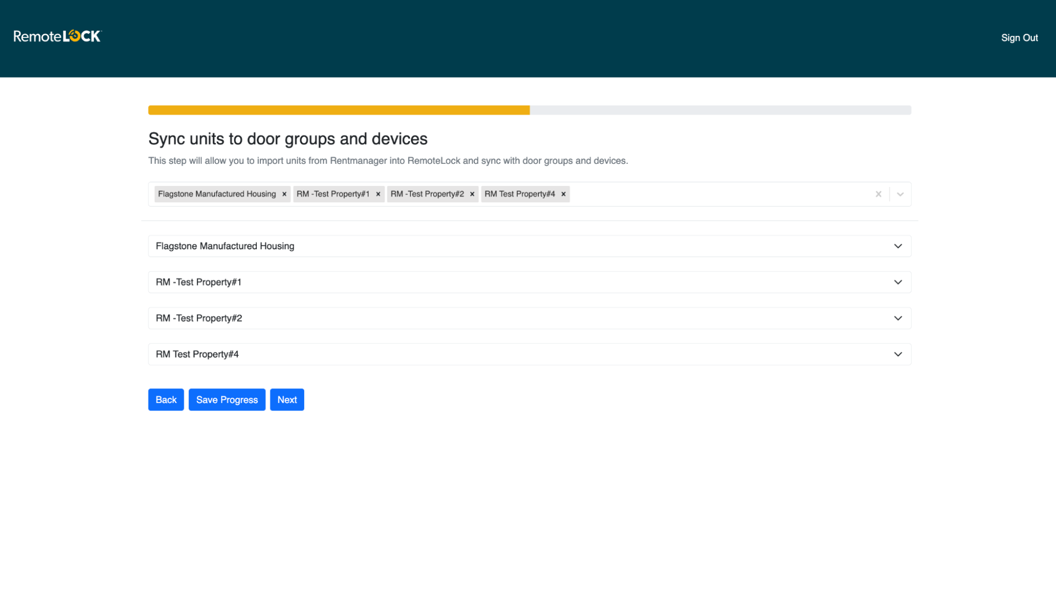1056x598 pixels.
Task: Click Sign Out
Action: pyautogui.click(x=1018, y=38)
